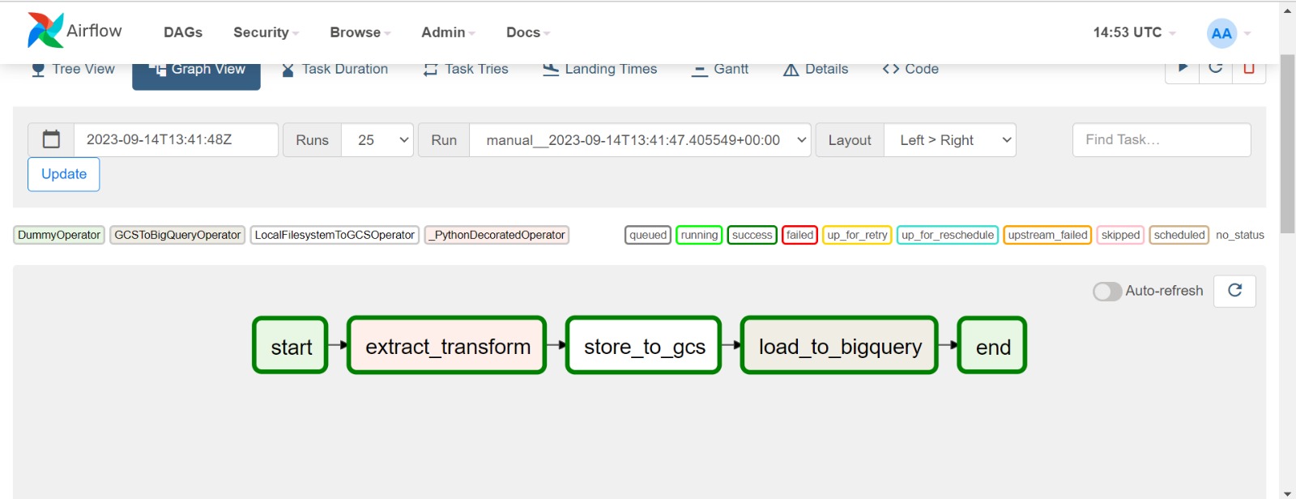Click the execution date input field
Image resolution: width=1296 pixels, height=499 pixels.
(x=176, y=140)
